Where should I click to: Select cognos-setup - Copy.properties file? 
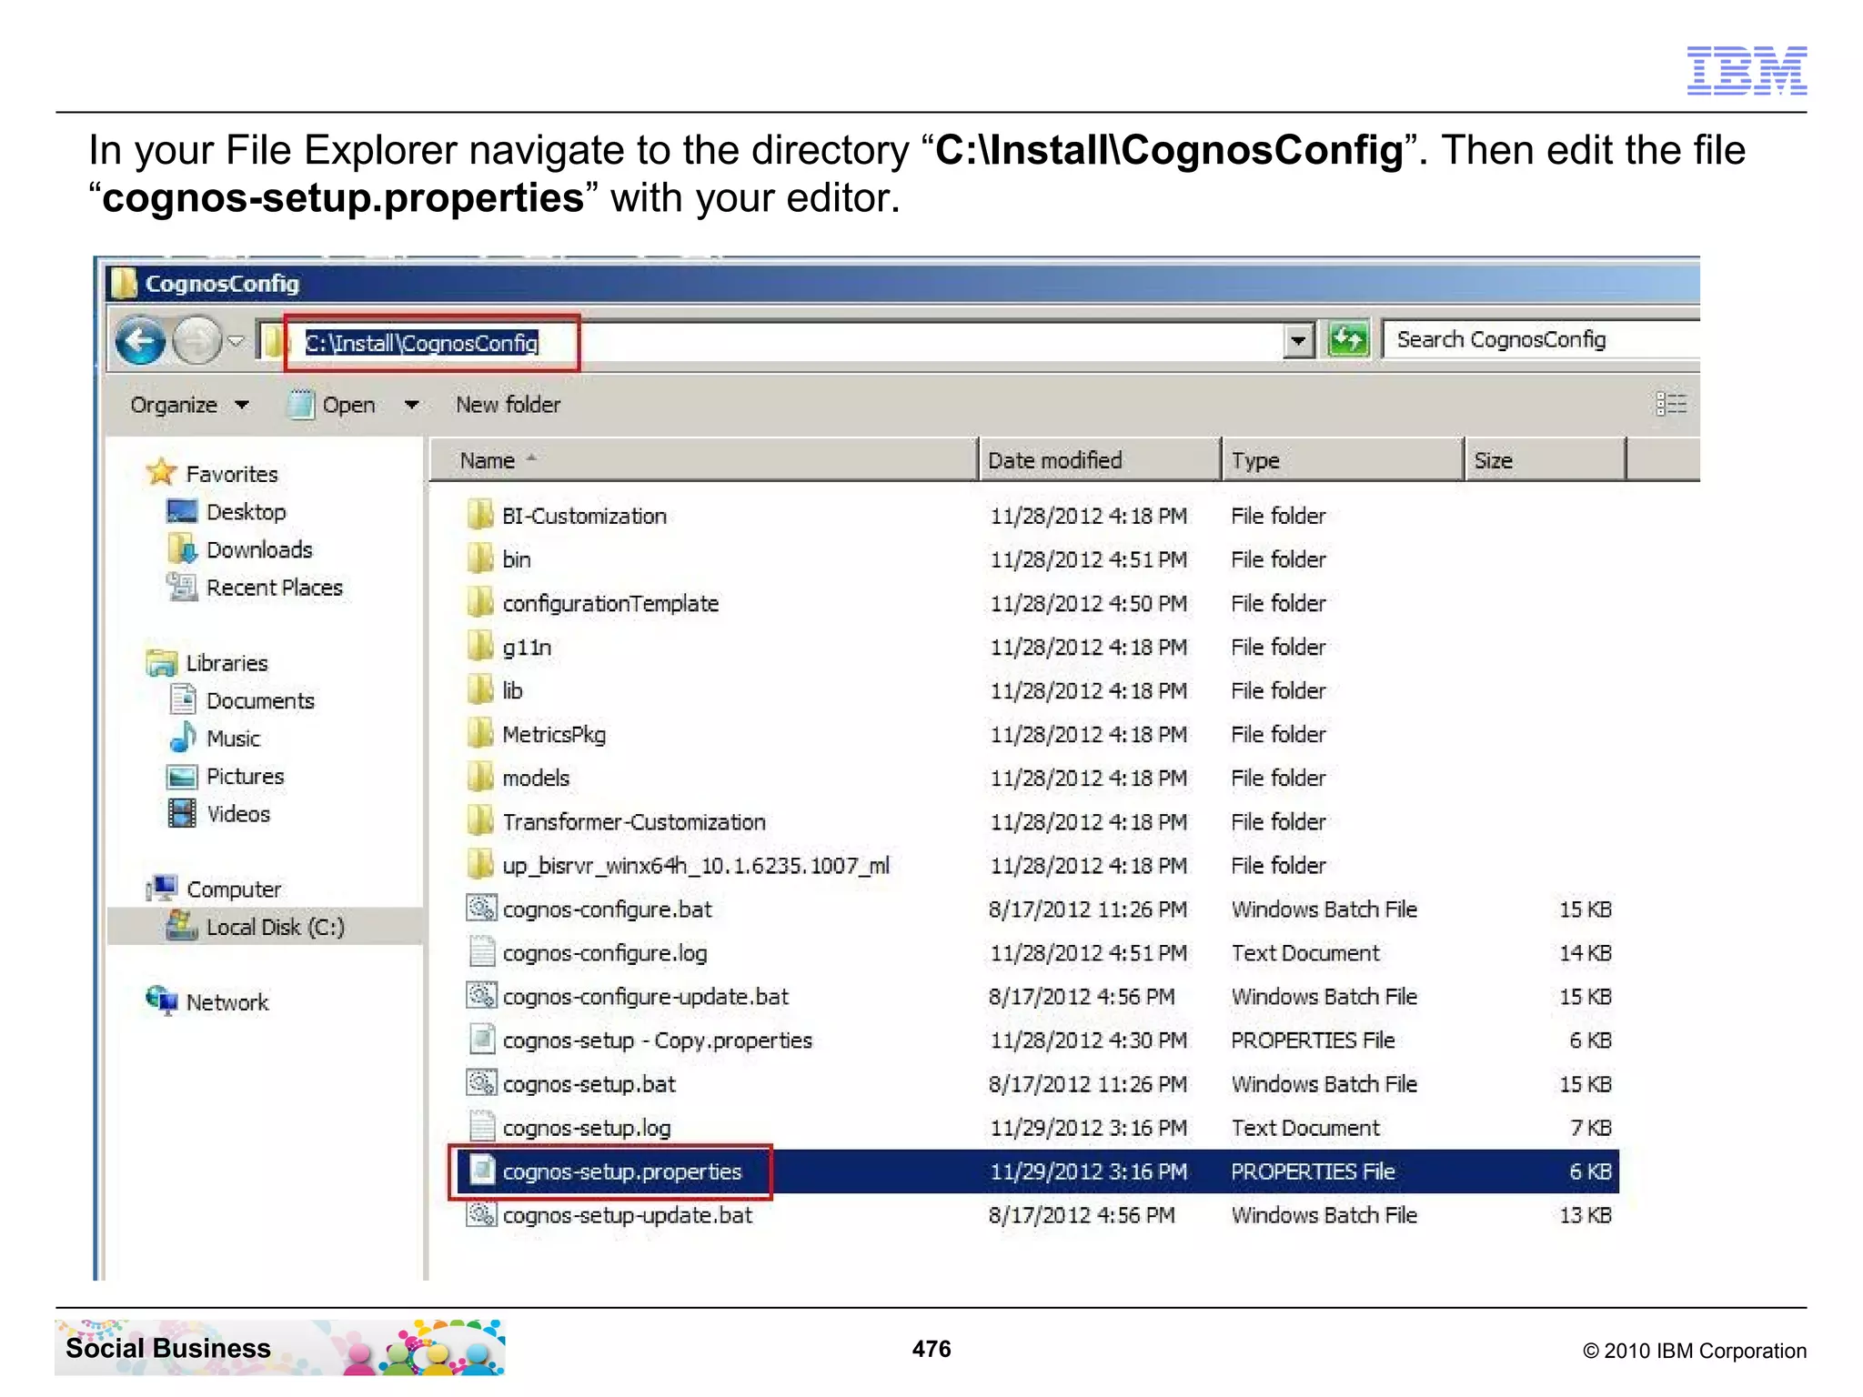click(x=657, y=1040)
